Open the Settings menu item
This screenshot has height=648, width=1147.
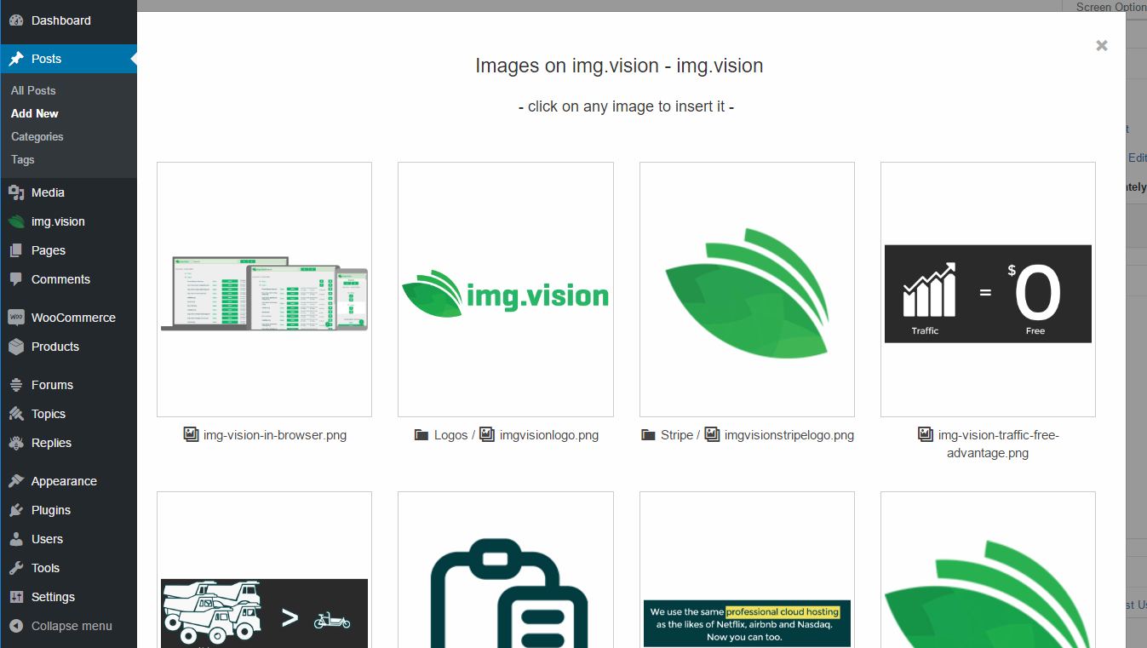point(68,597)
